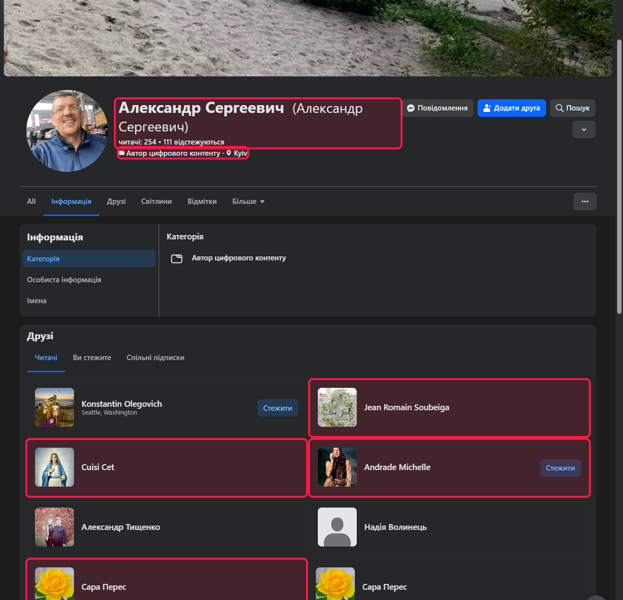Switch to the Читачі friends tab
The image size is (623, 600).
click(46, 358)
